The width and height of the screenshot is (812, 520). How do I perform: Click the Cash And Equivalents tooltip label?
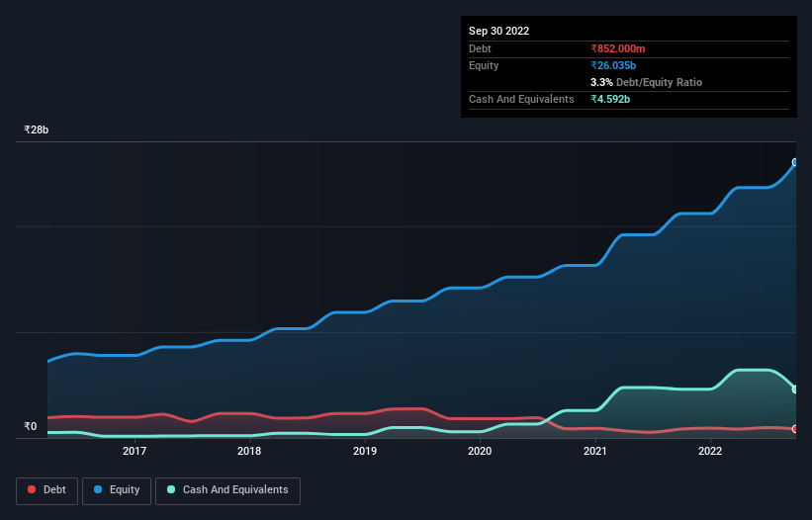[521, 99]
